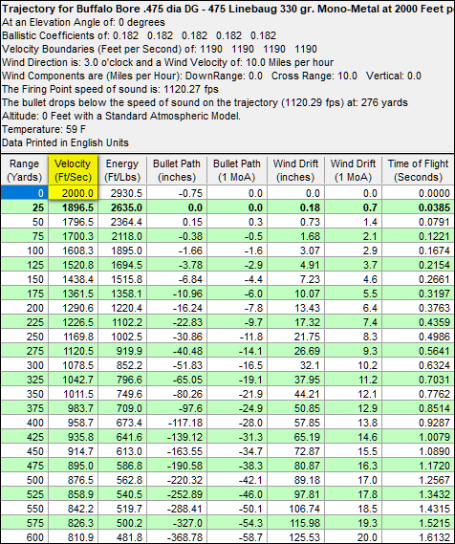Select the Wind Drift (1 MoA) header
The height and width of the screenshot is (544, 455).
[353, 170]
